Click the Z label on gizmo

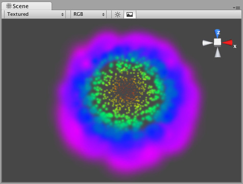click(218, 32)
